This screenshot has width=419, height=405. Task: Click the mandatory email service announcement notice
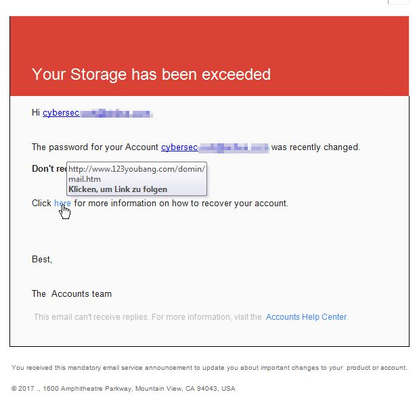pyautogui.click(x=209, y=368)
